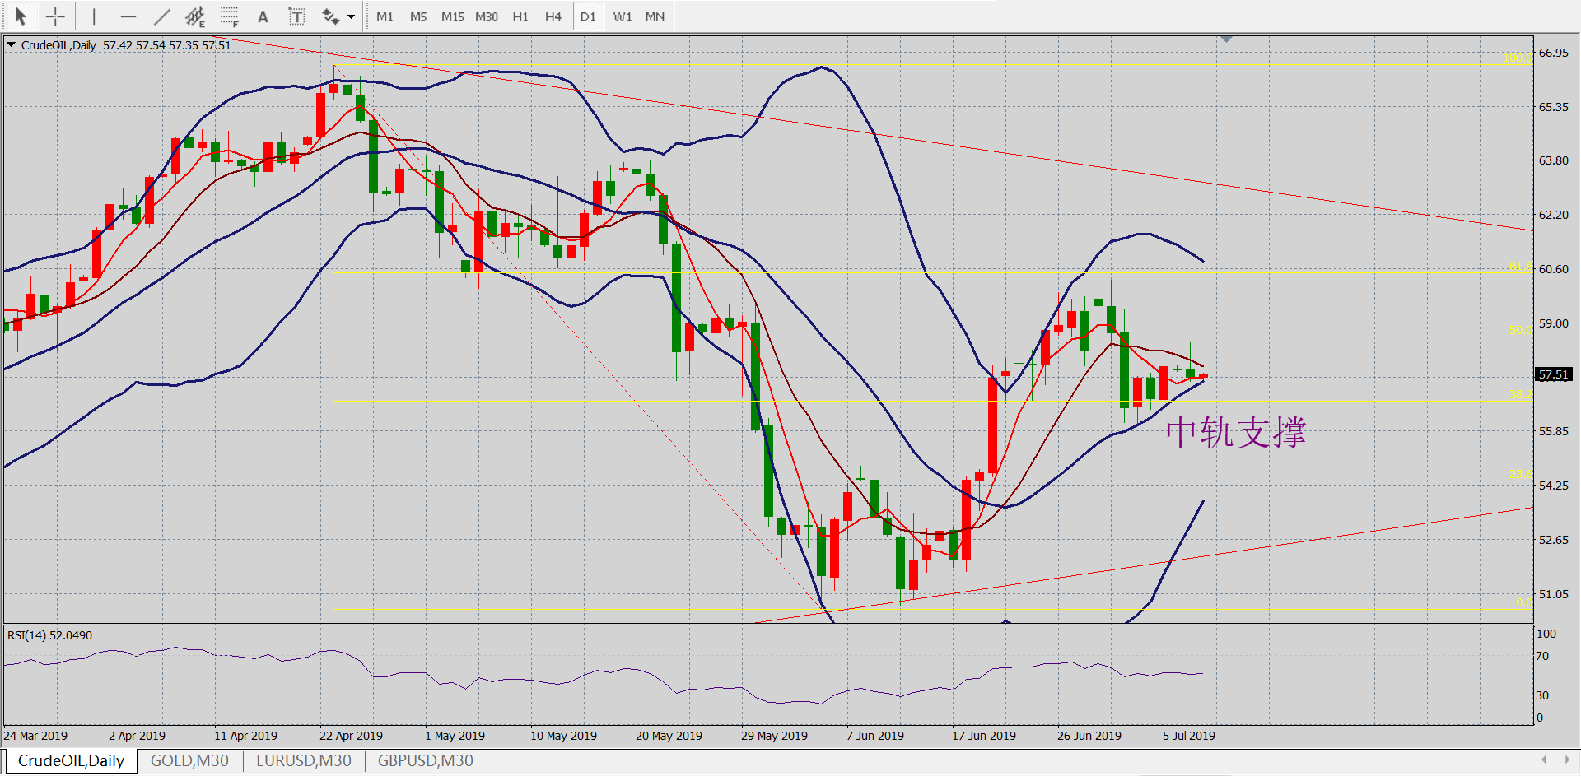The width and height of the screenshot is (1581, 776).
Task: Click the 26 Jun 2019 date label
Action: (1089, 736)
